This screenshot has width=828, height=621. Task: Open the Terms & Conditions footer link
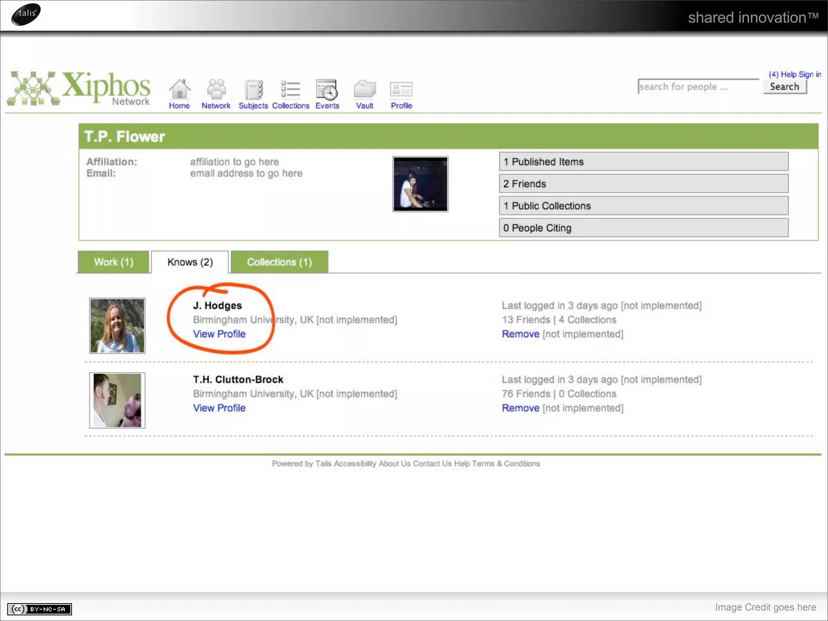(x=506, y=464)
